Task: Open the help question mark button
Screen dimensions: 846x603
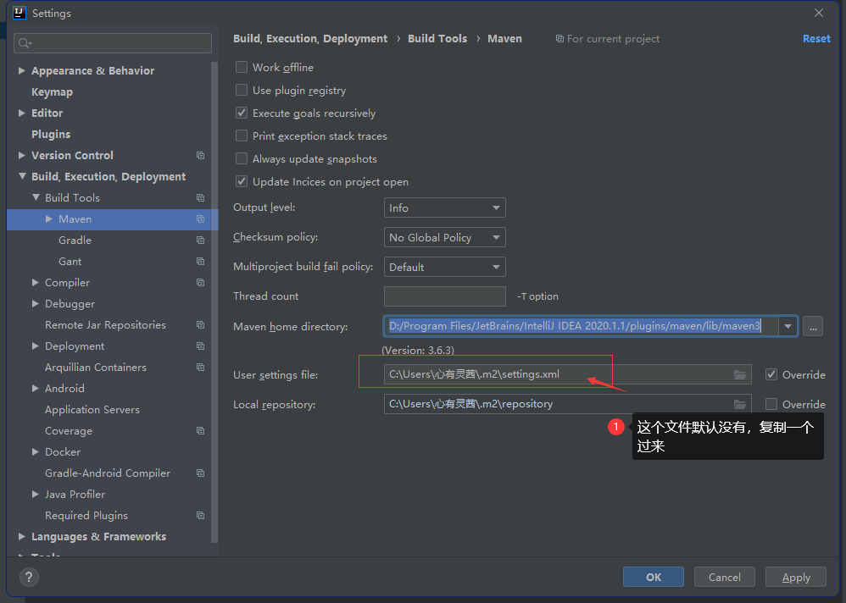Action: click(29, 577)
